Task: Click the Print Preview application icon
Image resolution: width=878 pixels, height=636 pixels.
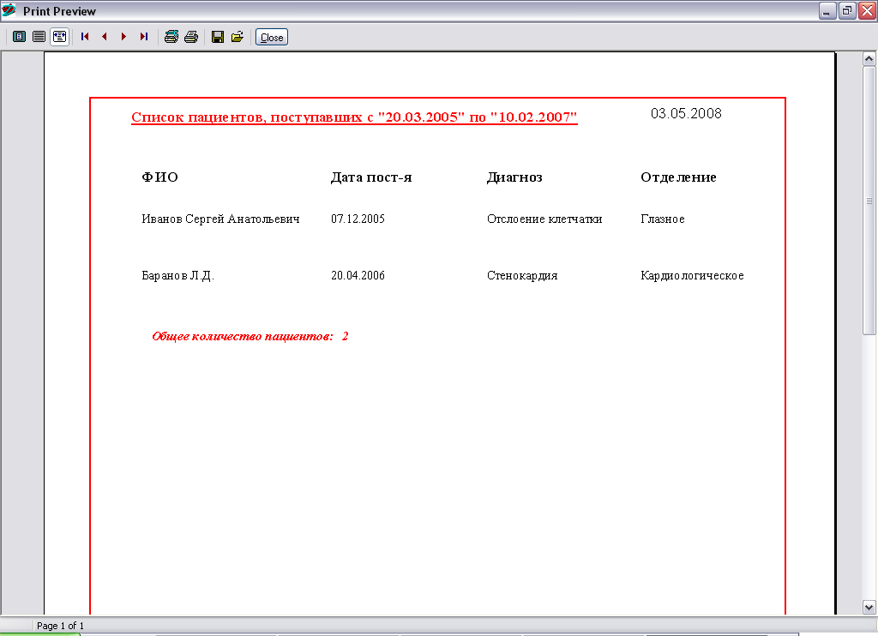Action: point(9,10)
